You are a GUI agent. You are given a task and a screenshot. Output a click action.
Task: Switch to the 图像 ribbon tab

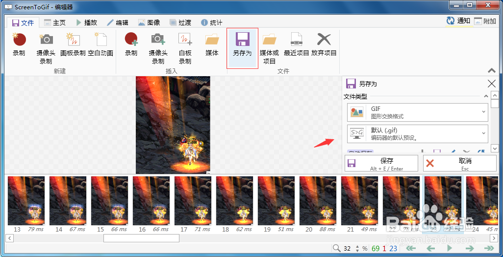pyautogui.click(x=149, y=22)
